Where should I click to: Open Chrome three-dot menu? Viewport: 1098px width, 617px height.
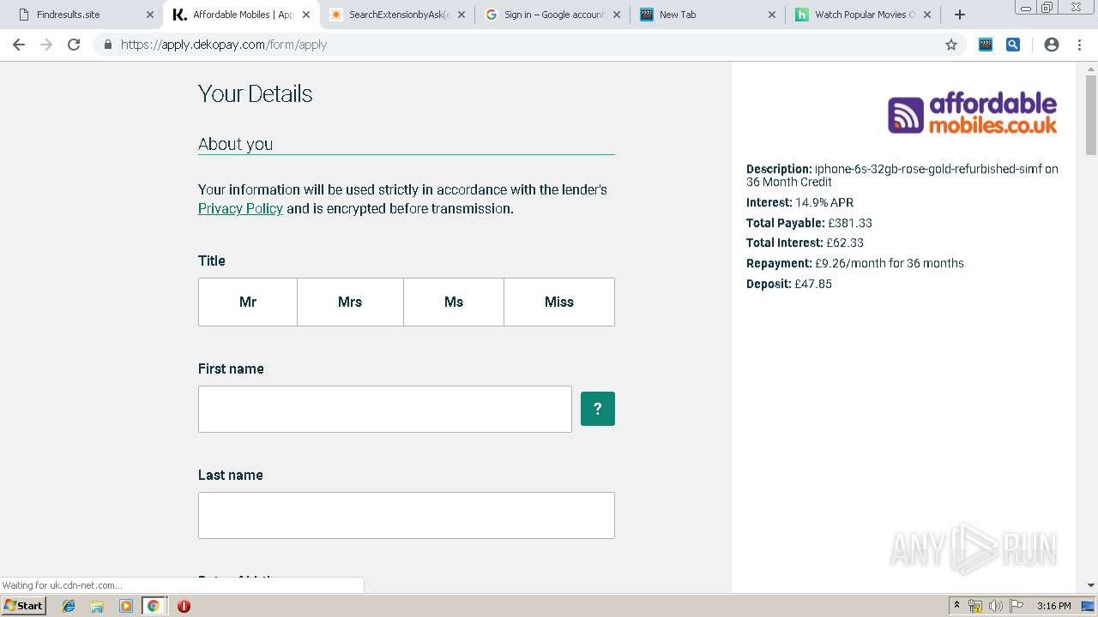(1079, 45)
